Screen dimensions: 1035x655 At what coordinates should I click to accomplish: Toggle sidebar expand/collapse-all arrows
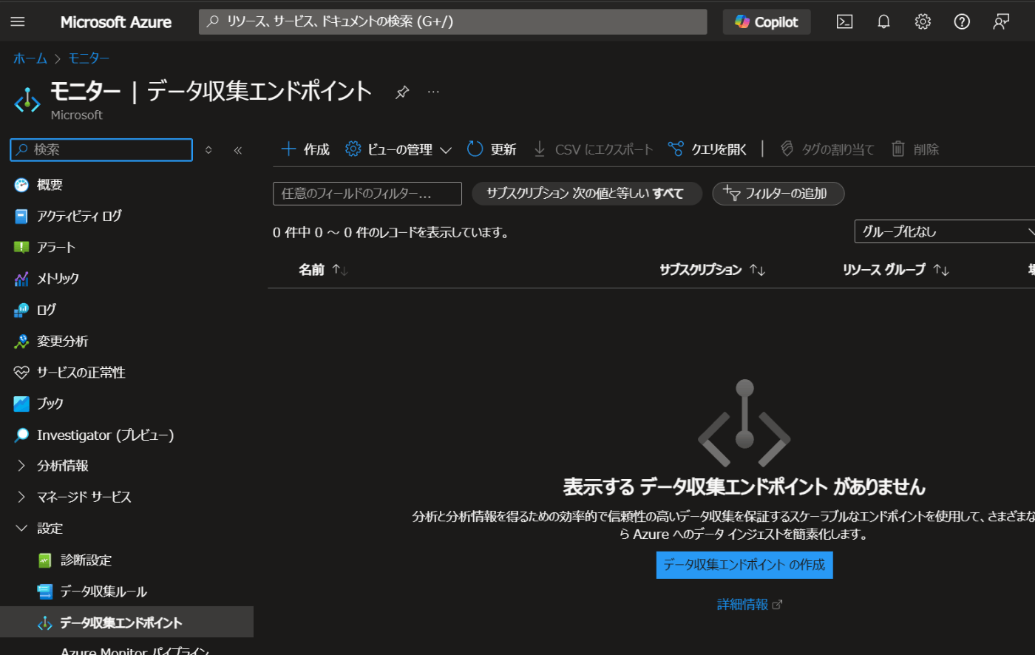click(x=208, y=149)
